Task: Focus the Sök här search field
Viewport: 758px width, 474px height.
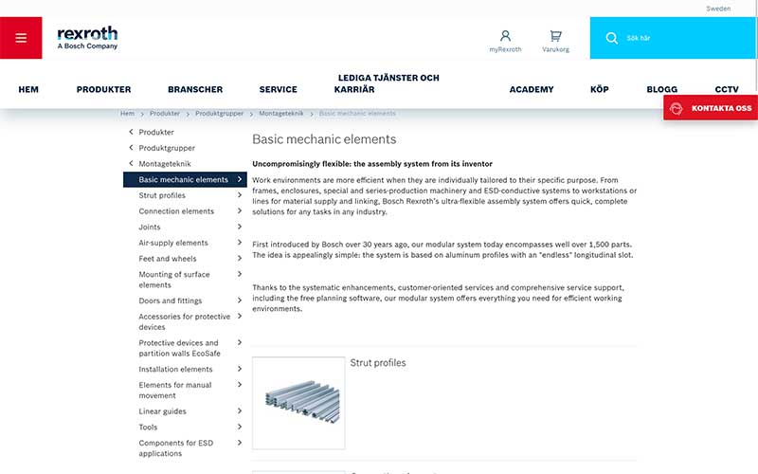Action: point(674,38)
